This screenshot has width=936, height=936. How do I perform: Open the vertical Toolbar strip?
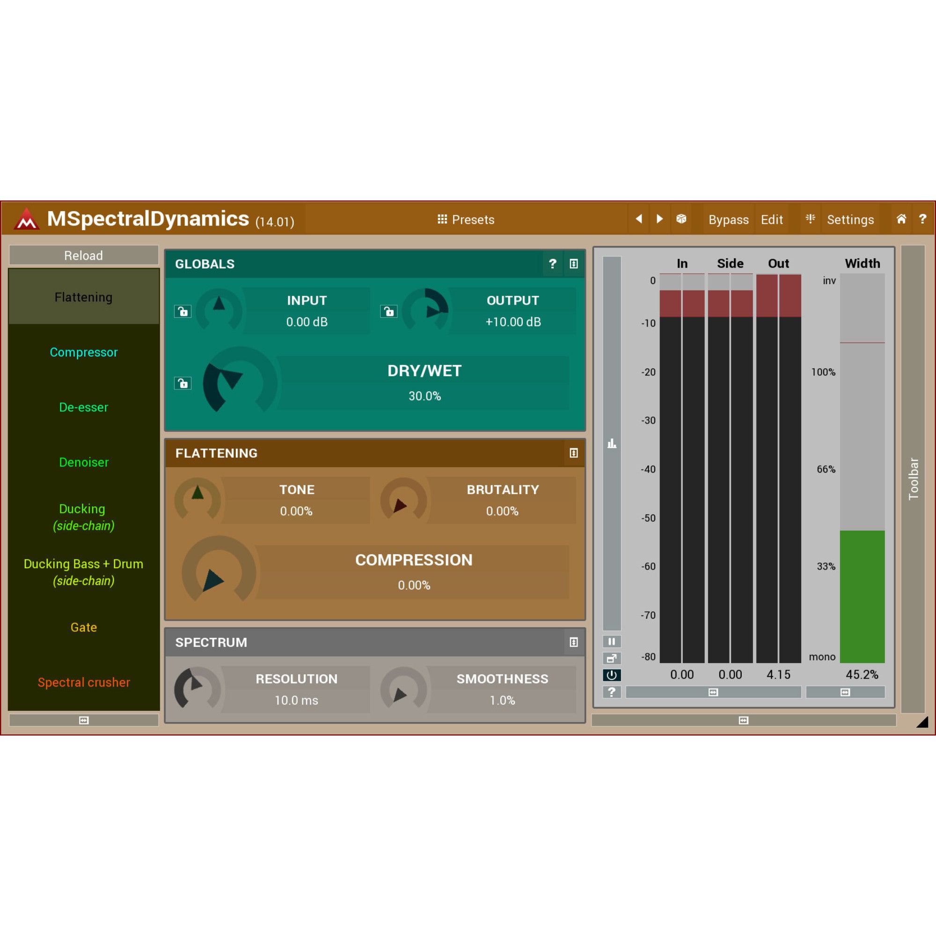(x=913, y=479)
